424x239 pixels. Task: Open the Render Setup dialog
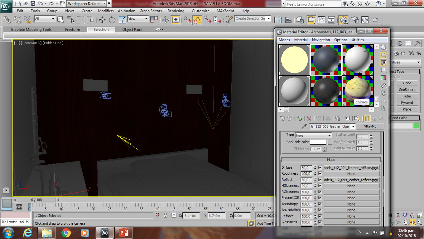[x=355, y=20]
